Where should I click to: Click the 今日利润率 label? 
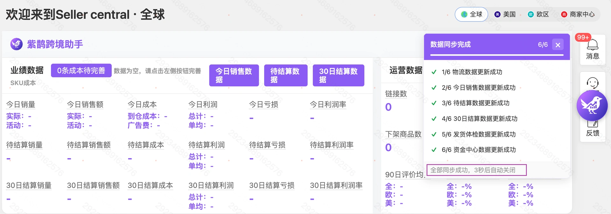pyautogui.click(x=328, y=104)
